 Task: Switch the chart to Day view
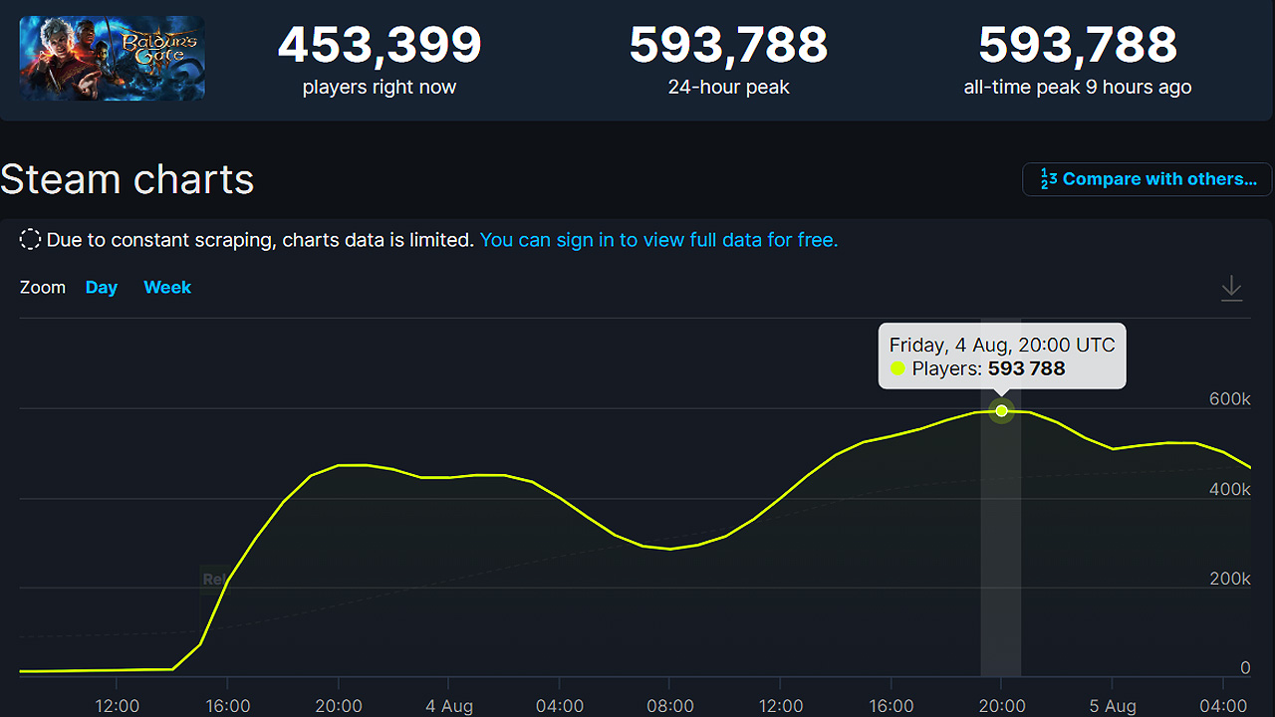pyautogui.click(x=101, y=287)
